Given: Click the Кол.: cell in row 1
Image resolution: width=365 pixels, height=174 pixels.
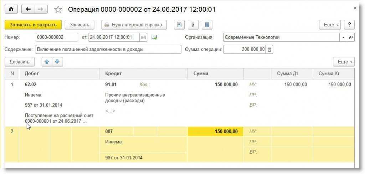Looking at the screenshot, I should coord(145,85).
